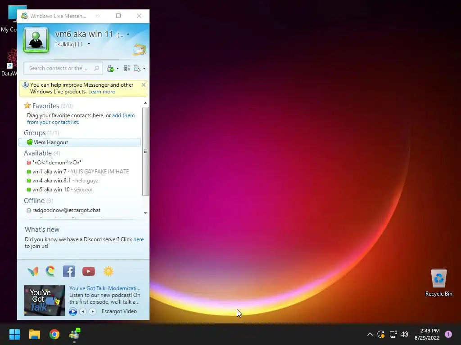Click the search magnifier icon
This screenshot has width=461, height=345.
pos(96,68)
